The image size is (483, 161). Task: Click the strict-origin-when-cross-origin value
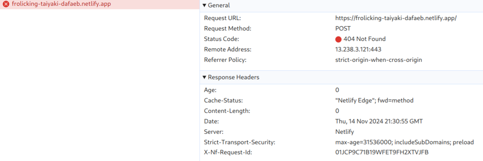[379, 60]
